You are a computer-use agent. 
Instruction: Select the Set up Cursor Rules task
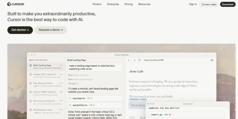pyautogui.click(x=46, y=102)
